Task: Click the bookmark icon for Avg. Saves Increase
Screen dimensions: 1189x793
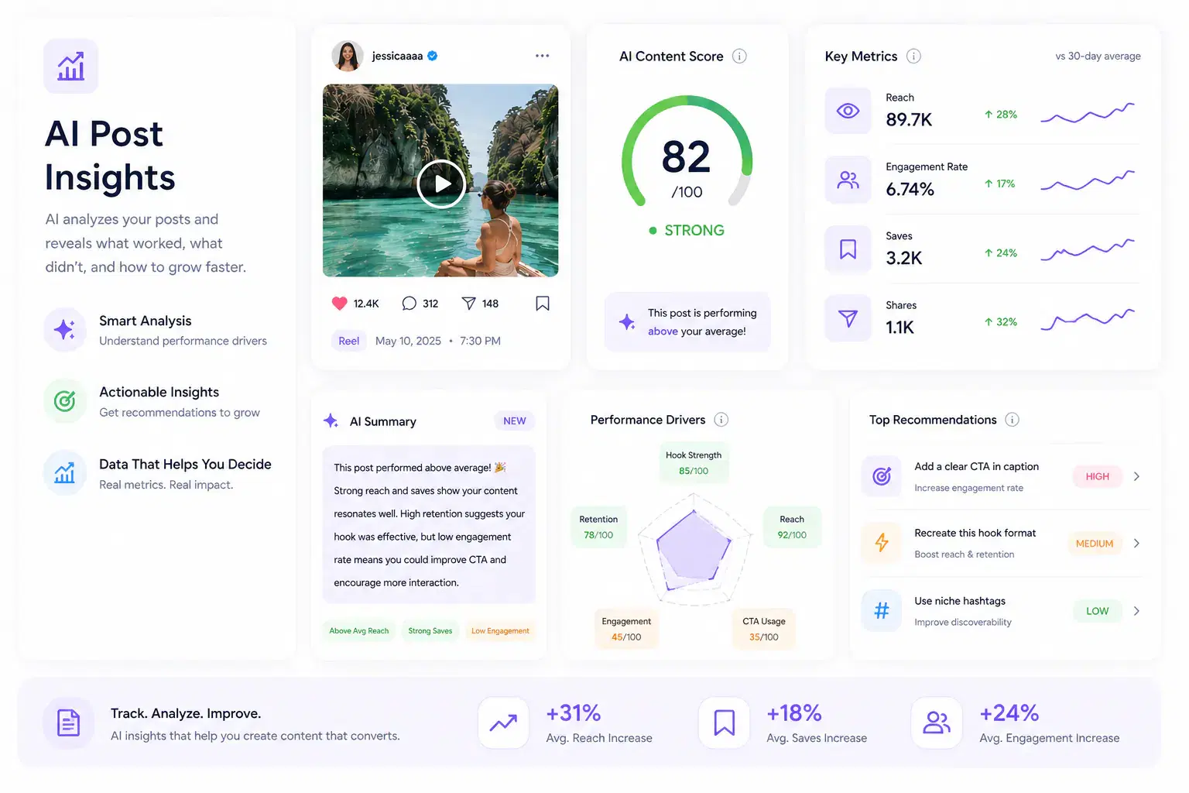Action: (x=724, y=723)
